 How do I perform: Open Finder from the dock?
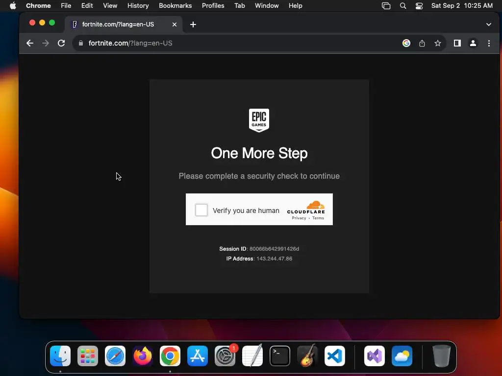(60, 356)
